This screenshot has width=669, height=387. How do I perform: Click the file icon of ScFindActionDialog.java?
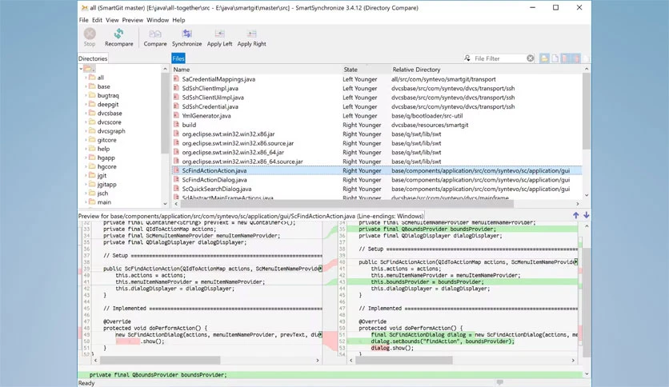176,179
